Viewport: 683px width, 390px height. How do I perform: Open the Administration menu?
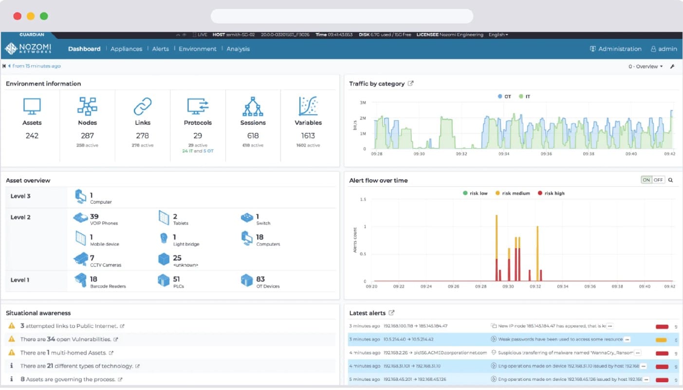(616, 49)
